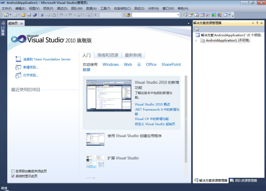Click the Find in Files binoculars icon
The width and height of the screenshot is (266, 191).
pyautogui.click(x=128, y=15)
